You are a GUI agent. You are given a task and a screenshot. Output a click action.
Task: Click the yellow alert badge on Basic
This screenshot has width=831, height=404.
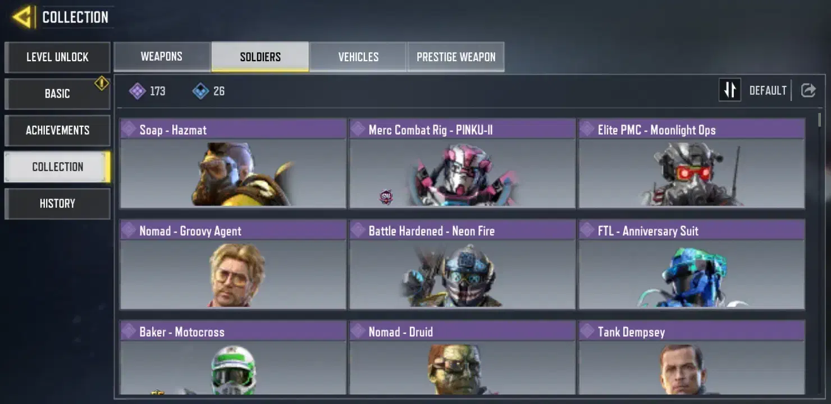[102, 84]
